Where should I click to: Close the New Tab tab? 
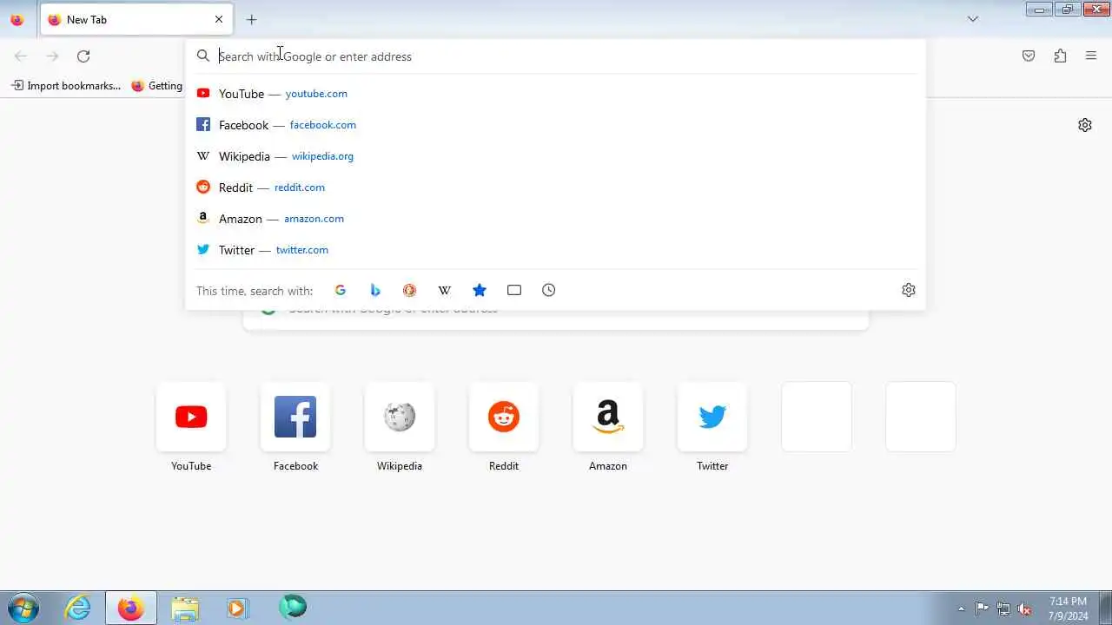pos(219,19)
